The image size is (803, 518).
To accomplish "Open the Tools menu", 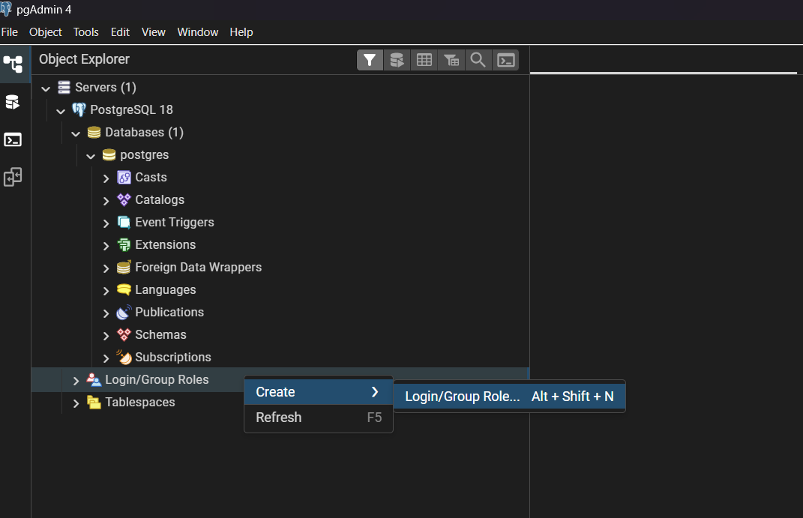I will coord(86,32).
